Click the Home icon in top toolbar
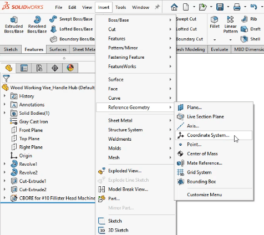Screen dimensions: 264x235 [174, 7]
